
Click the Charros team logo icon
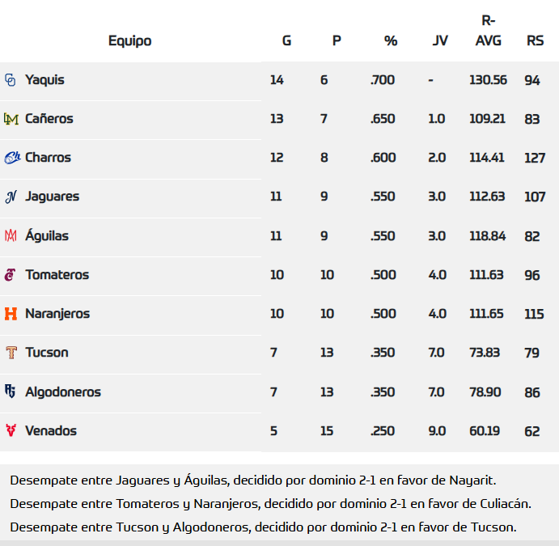point(11,158)
